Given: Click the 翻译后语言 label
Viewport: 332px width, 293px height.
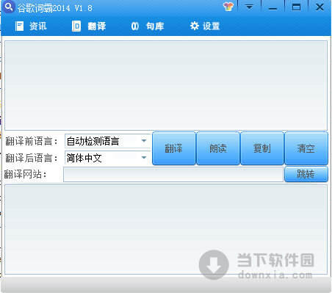Looking at the screenshot, I should [31, 158].
